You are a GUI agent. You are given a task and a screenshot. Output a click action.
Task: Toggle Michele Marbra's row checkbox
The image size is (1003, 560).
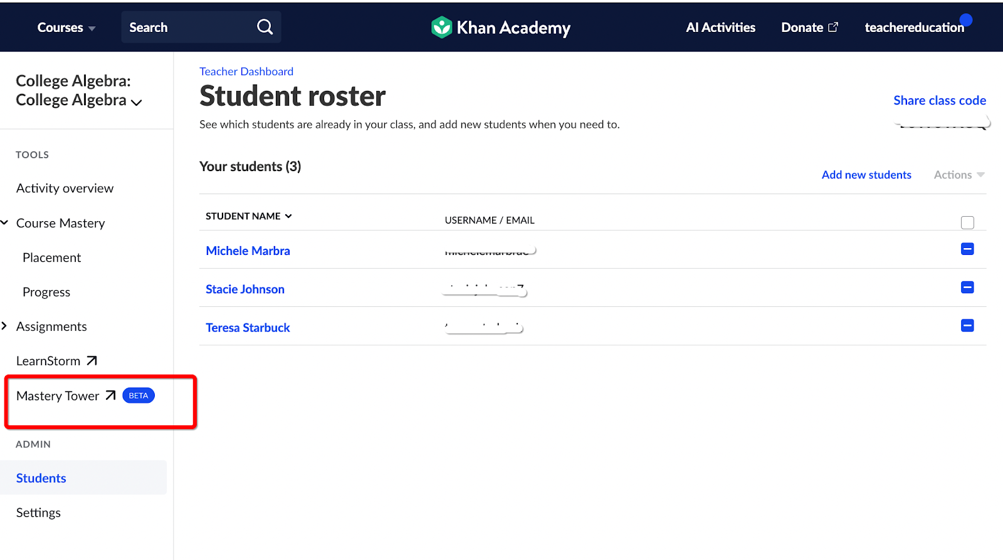967,249
